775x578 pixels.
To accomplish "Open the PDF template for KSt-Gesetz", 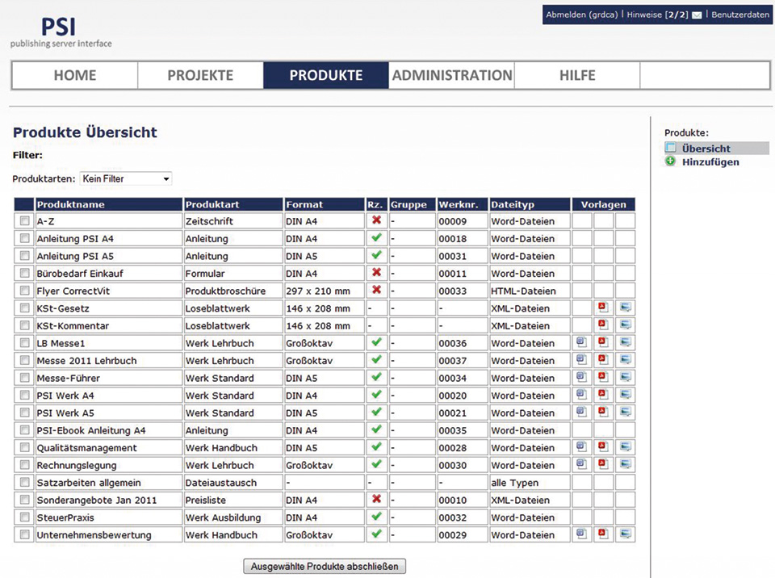I will (x=602, y=308).
